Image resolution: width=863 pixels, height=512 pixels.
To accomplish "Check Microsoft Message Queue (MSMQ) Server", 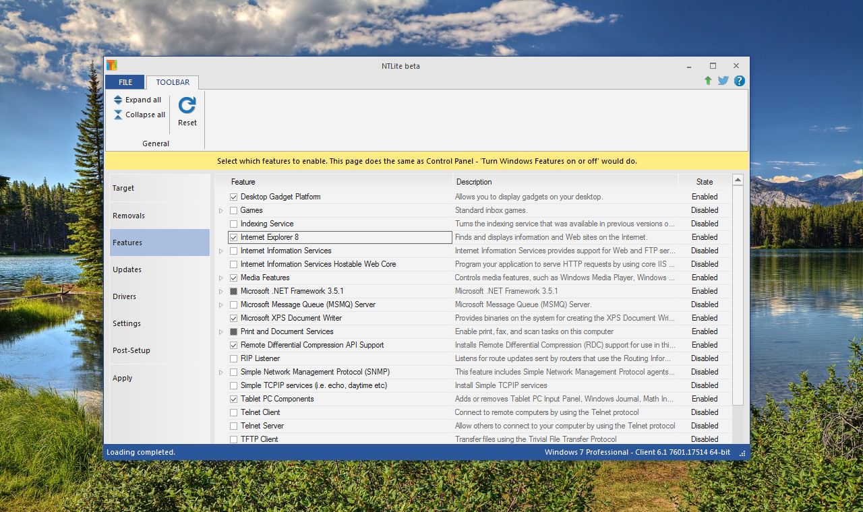I will 233,305.
